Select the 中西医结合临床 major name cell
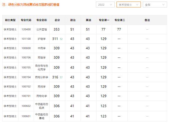Viewport: 169px width, 124px height. point(42,106)
